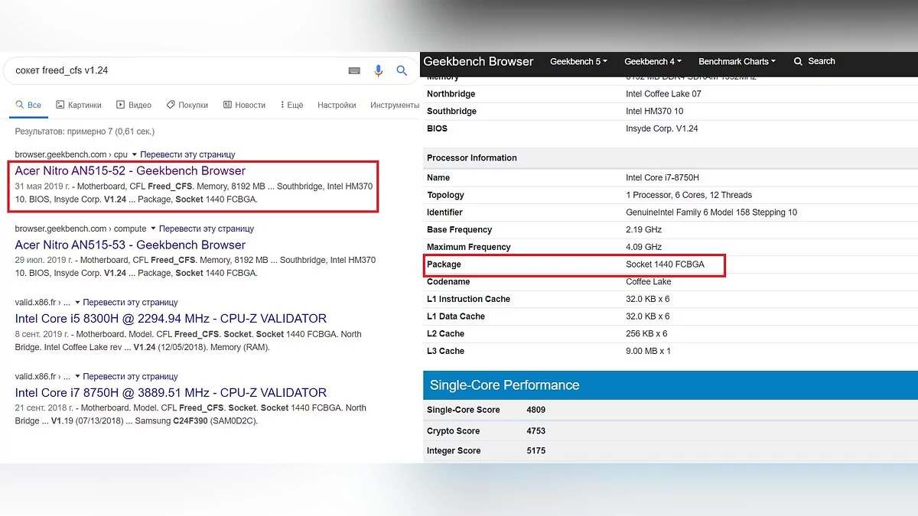This screenshot has height=516, width=918.
Task: Click the search query input field
Action: [176, 70]
